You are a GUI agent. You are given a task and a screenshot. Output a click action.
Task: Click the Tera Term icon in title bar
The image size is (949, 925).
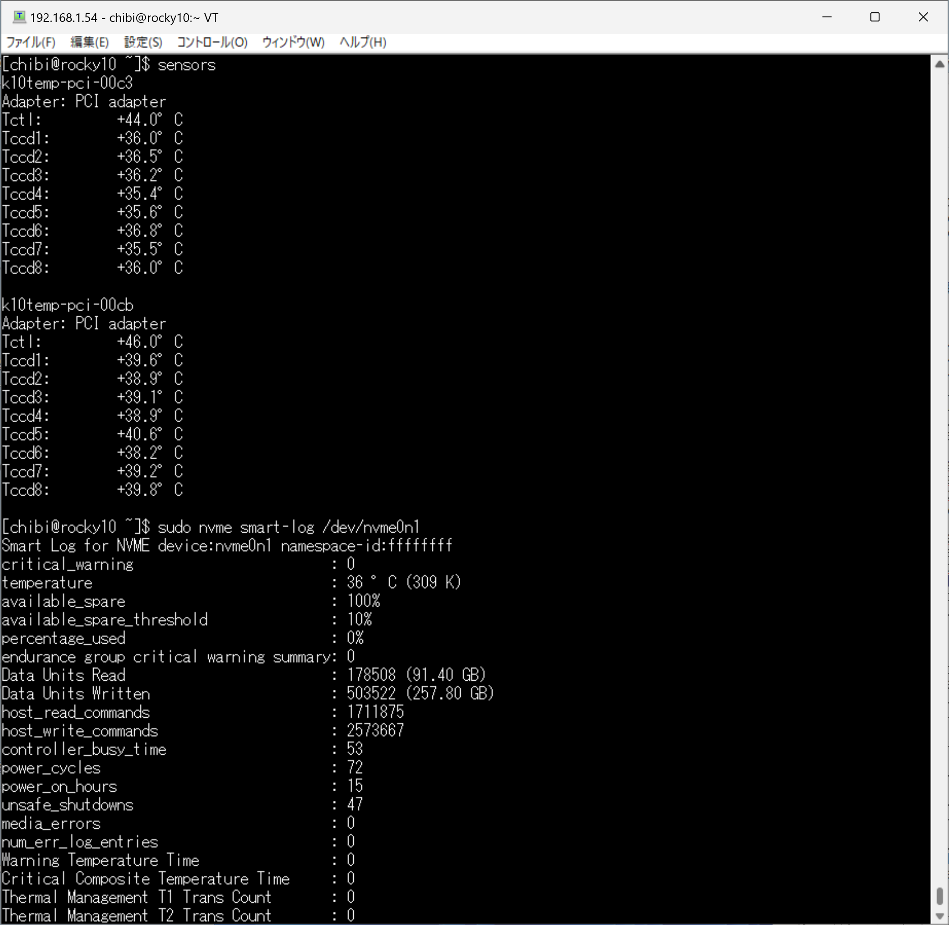(19, 17)
